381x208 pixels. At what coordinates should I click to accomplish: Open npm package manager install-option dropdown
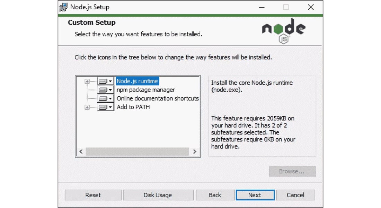point(105,90)
